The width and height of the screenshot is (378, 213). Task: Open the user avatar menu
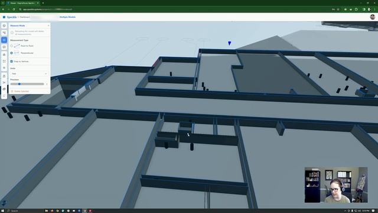tap(373, 17)
